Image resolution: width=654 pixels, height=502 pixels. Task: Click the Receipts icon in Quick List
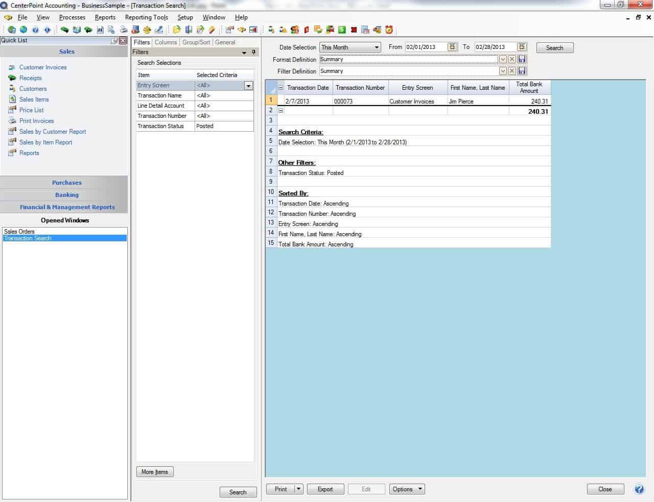[x=12, y=78]
